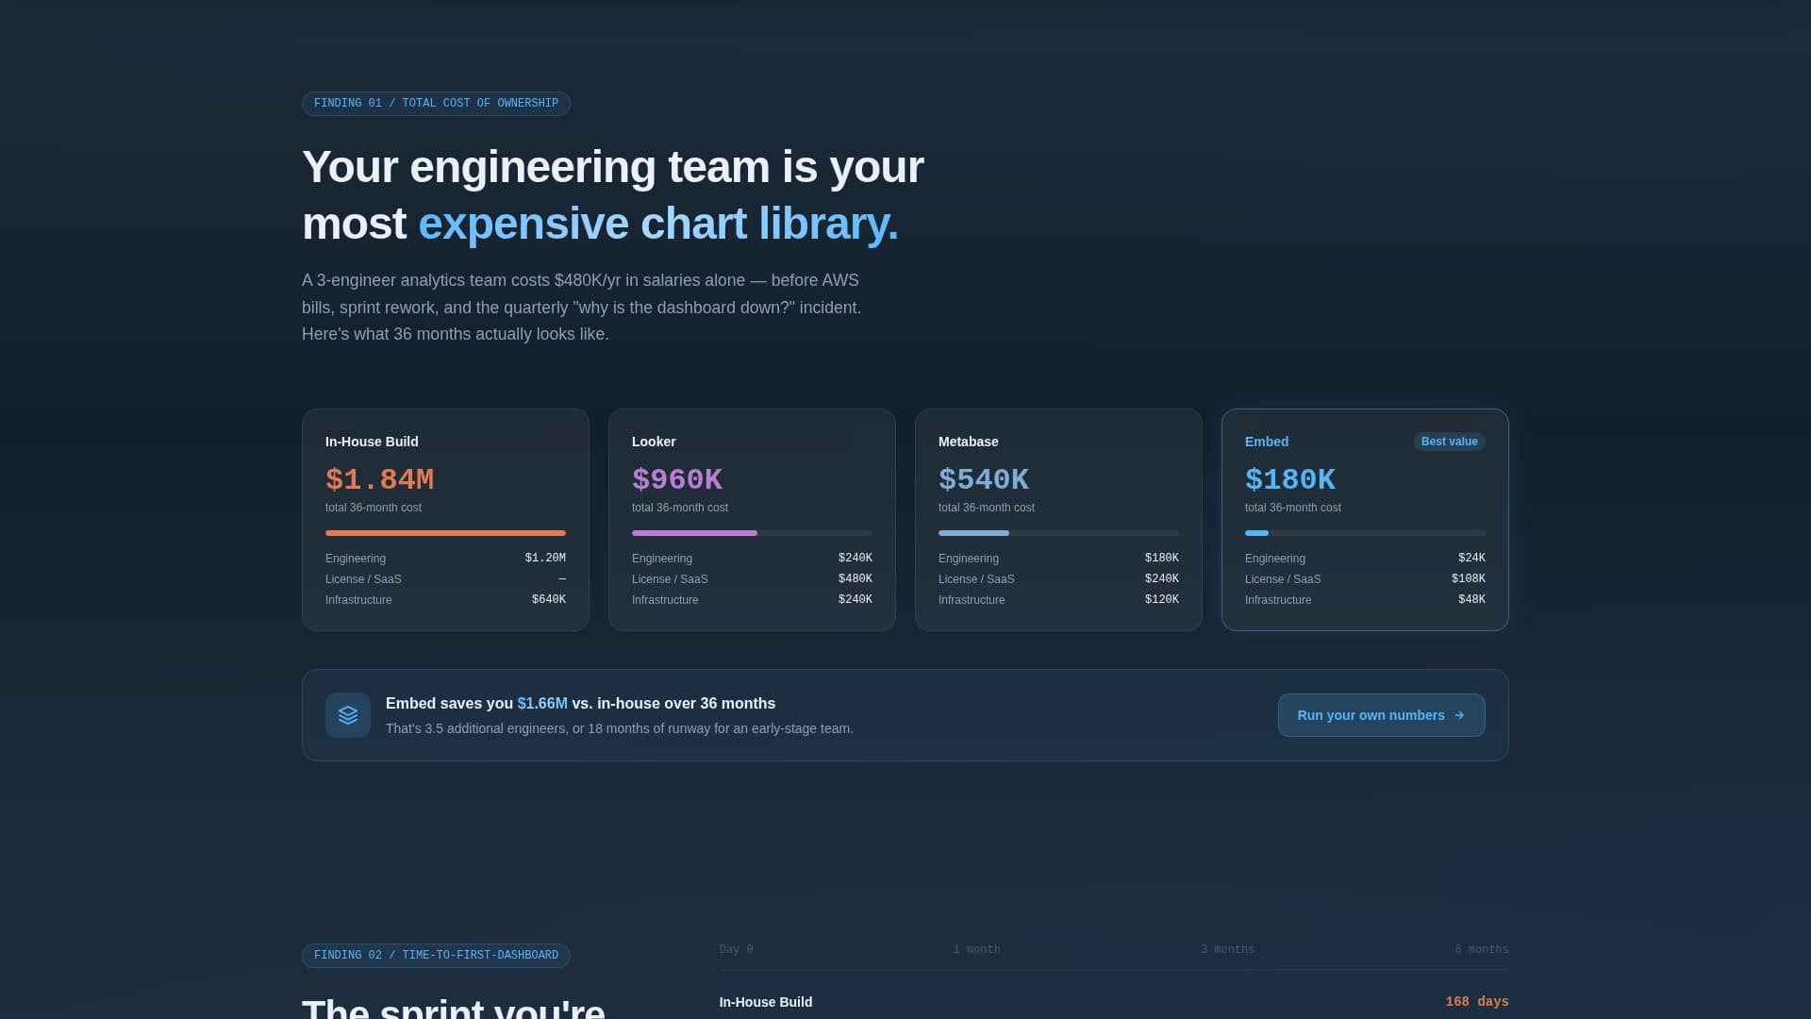Click the Metabase card title
Viewport: 1811px width, 1019px height.
point(968,442)
